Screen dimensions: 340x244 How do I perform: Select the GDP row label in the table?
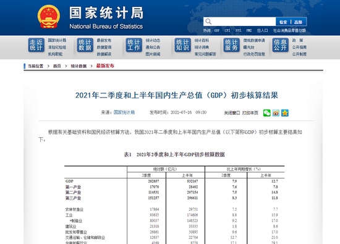click(69, 181)
